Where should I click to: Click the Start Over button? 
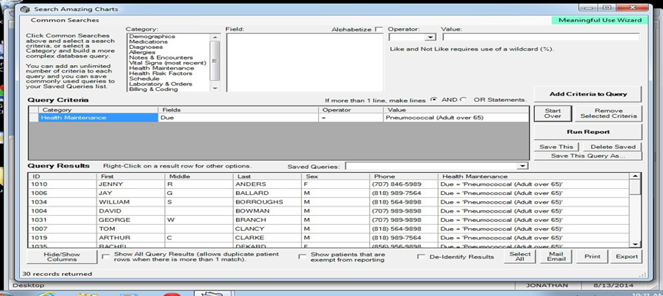(x=553, y=113)
